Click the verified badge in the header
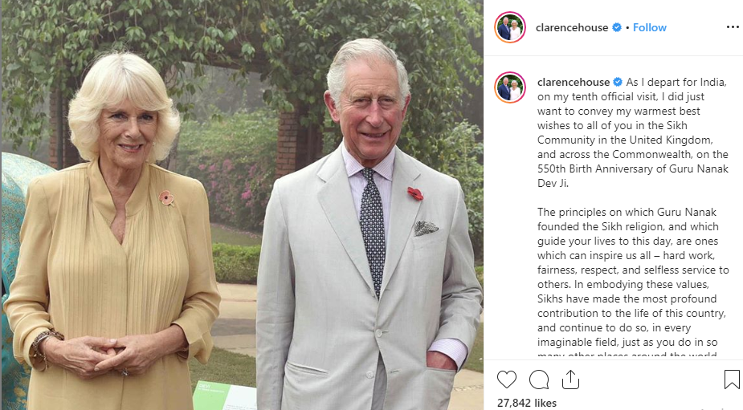The image size is (743, 410). (x=616, y=27)
